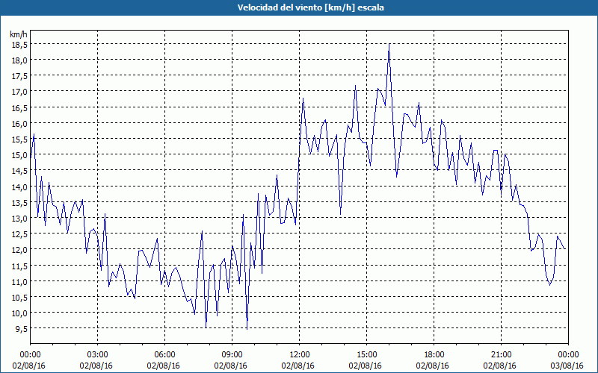Click the 13,5 y-axis value
The width and height of the screenshot is (598, 373).
tap(19, 202)
